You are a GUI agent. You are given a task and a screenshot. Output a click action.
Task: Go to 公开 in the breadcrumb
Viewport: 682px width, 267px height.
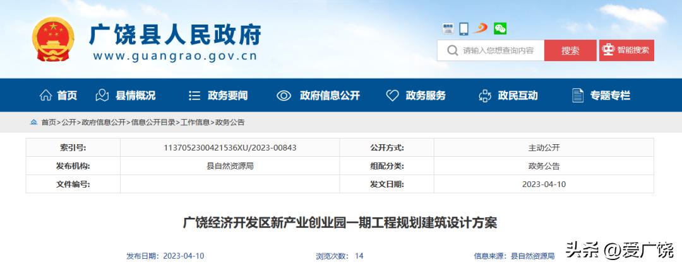pyautogui.click(x=69, y=122)
